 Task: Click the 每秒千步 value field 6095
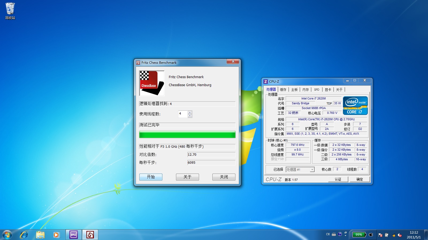(x=211, y=163)
